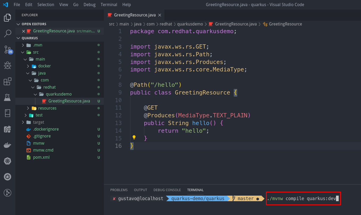361x215 pixels.
Task: Expand the .mvn folder
Action: pos(23,45)
